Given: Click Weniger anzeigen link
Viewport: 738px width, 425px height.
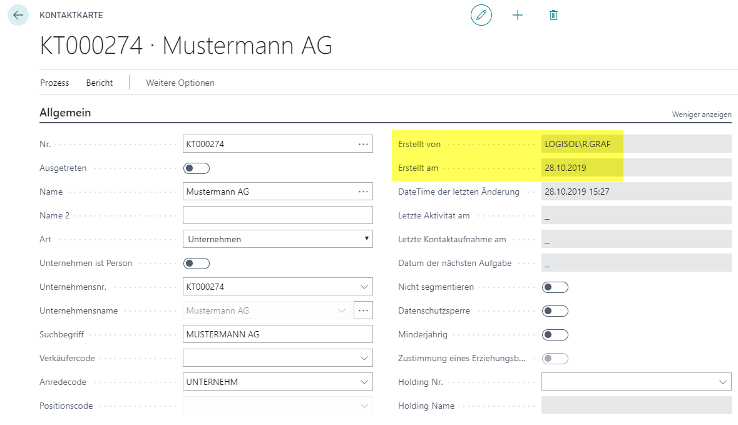Looking at the screenshot, I should click(x=702, y=115).
